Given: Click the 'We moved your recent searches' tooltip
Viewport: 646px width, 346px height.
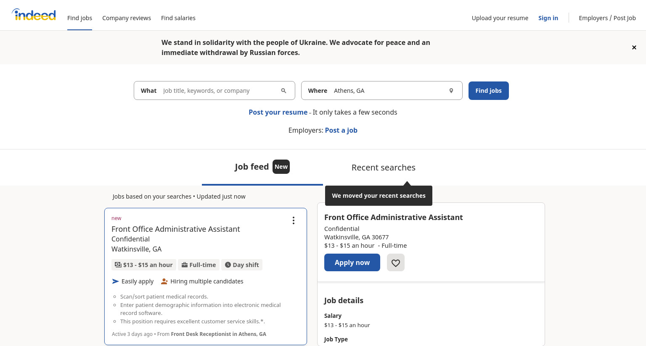Looking at the screenshot, I should (379, 196).
